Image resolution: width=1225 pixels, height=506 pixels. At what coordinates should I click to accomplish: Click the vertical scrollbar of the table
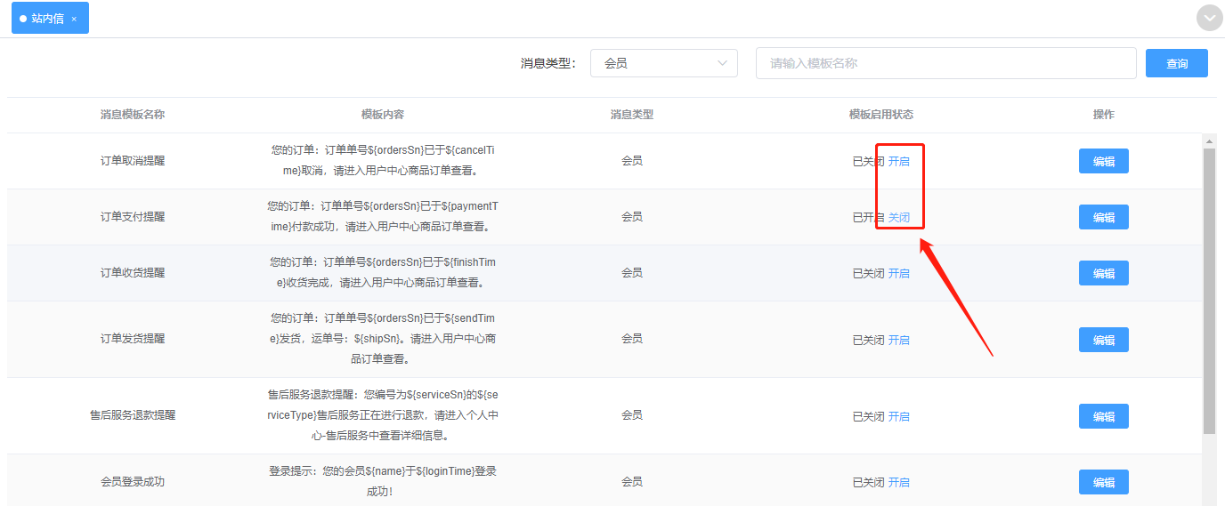1209,291
